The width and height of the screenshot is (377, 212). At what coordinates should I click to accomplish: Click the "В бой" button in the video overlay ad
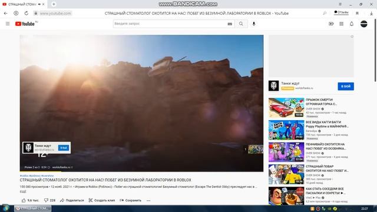coord(64,148)
